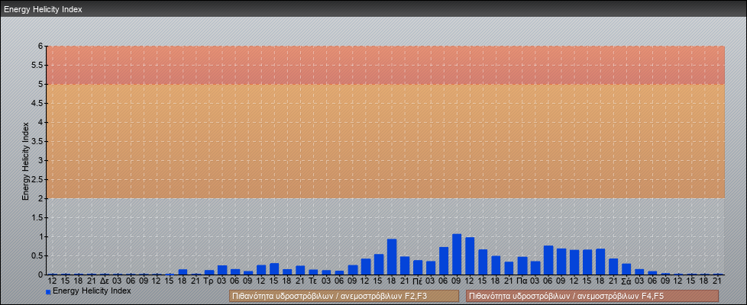Click the Δε day label on x-axis

click(104, 281)
